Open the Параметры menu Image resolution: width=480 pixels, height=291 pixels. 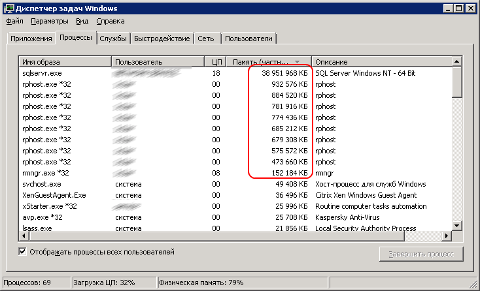[x=50, y=22]
